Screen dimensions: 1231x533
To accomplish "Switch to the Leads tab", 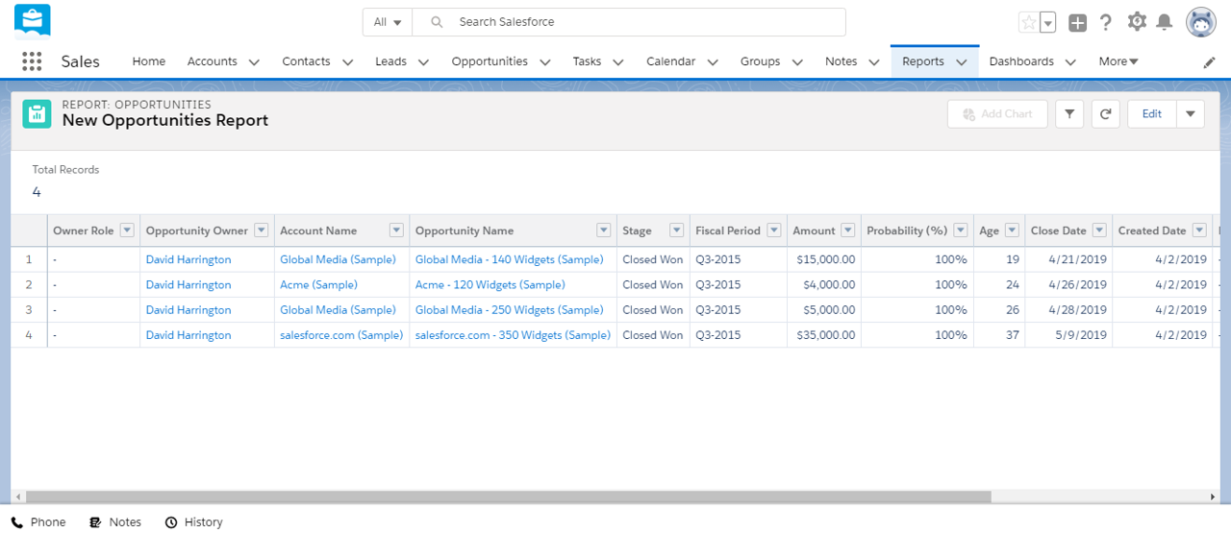I will coord(390,61).
